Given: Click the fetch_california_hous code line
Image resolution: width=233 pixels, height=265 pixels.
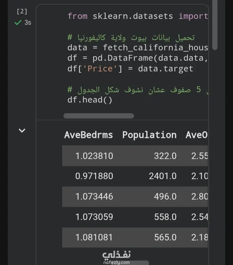Looking at the screenshot, I should [x=138, y=47].
